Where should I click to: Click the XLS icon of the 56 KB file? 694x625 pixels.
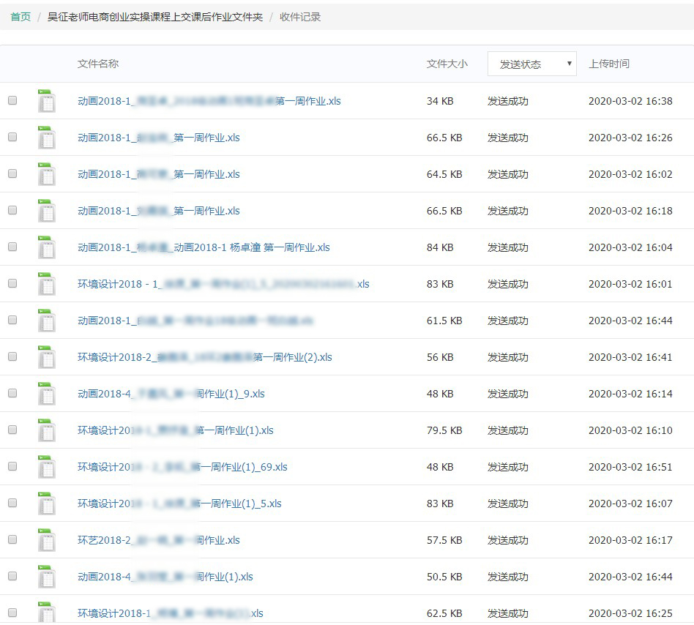point(47,357)
